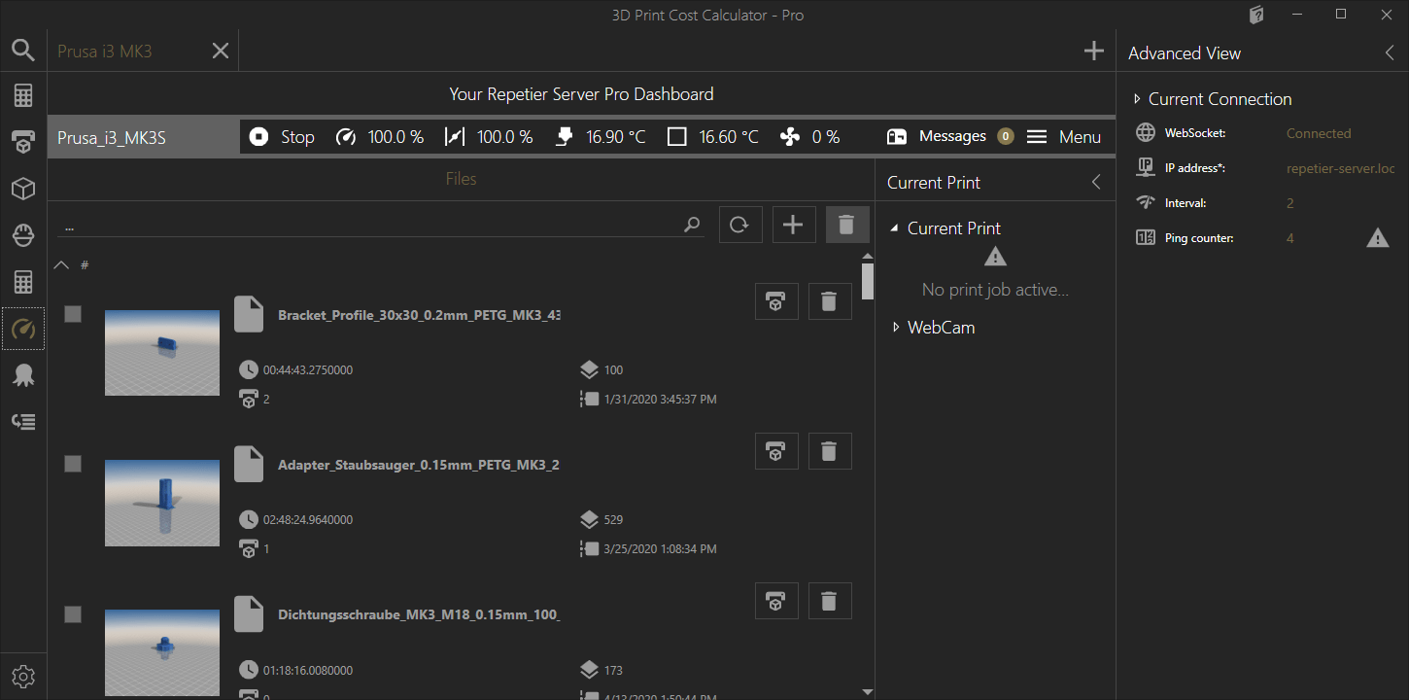Click the help book icon in title bar
Image resolution: width=1409 pixels, height=700 pixels.
[1256, 15]
